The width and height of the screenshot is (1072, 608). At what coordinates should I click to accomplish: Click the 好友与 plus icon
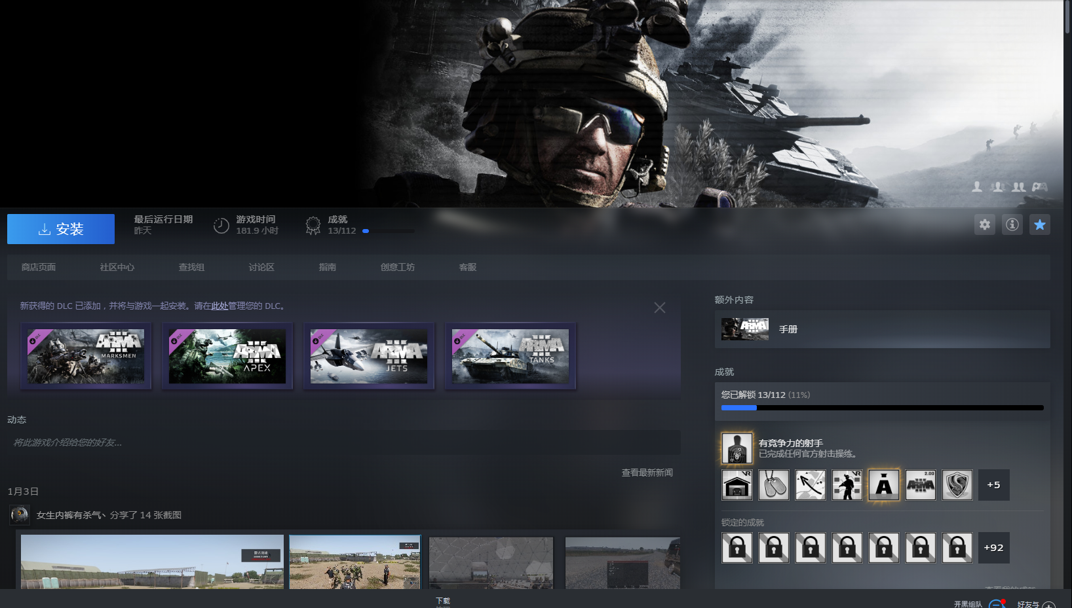[x=1049, y=605]
